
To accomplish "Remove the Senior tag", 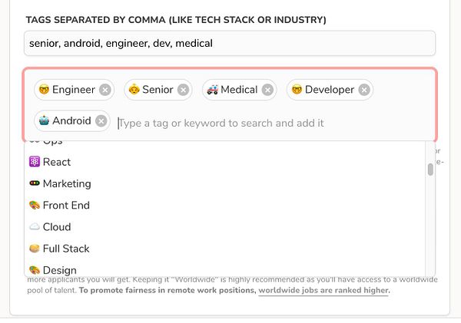I will point(183,90).
